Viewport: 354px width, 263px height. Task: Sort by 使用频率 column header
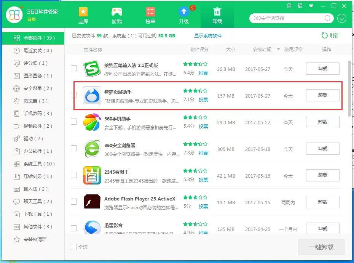[x=293, y=49]
